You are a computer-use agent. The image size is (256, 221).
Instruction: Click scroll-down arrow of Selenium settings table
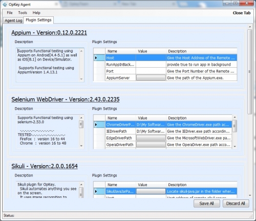[234, 147]
